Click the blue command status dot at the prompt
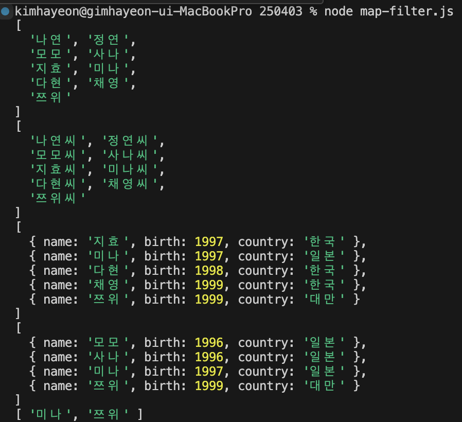Image resolution: width=462 pixels, height=422 pixels. [x=5, y=11]
